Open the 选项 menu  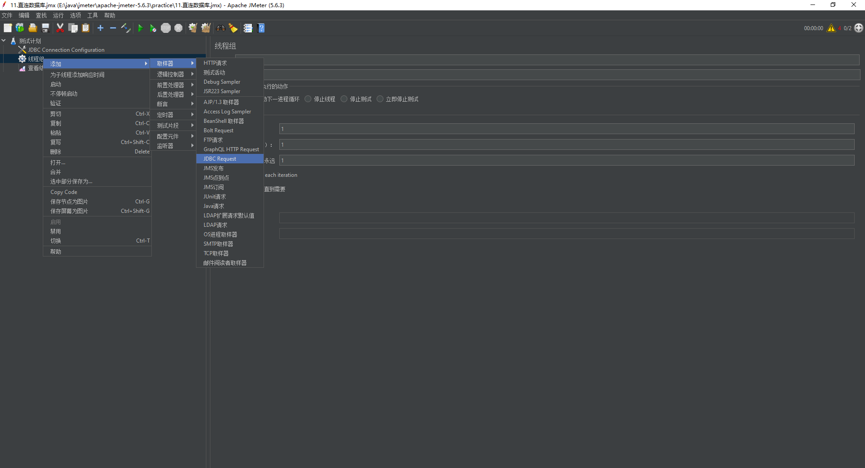click(75, 15)
